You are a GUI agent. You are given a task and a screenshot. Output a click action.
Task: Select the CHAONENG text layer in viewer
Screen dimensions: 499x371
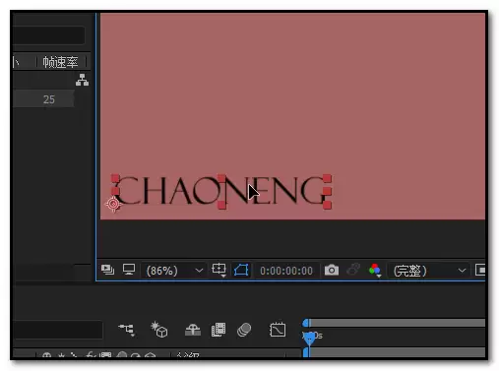click(221, 191)
